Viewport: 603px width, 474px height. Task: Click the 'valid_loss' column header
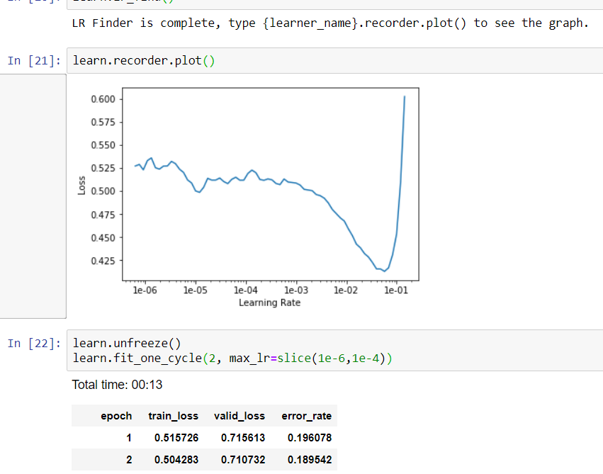[239, 416]
